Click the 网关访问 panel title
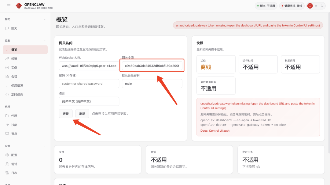The image size is (330, 185). coord(66,43)
